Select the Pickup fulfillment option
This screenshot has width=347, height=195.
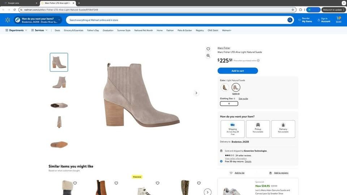tap(258, 129)
